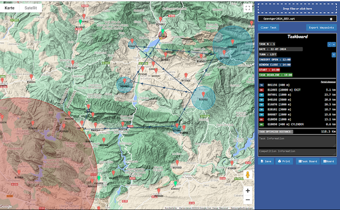Save the task
The width and height of the screenshot is (340, 210).
pyautogui.click(x=266, y=161)
